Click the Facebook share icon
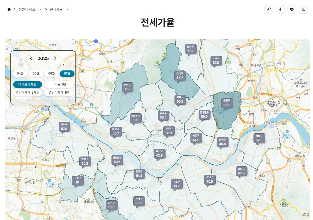The image size is (313, 220). [x=280, y=9]
